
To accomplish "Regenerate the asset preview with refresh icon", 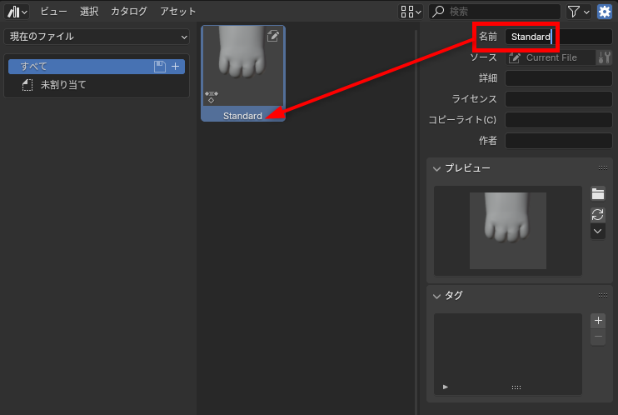I will click(598, 213).
